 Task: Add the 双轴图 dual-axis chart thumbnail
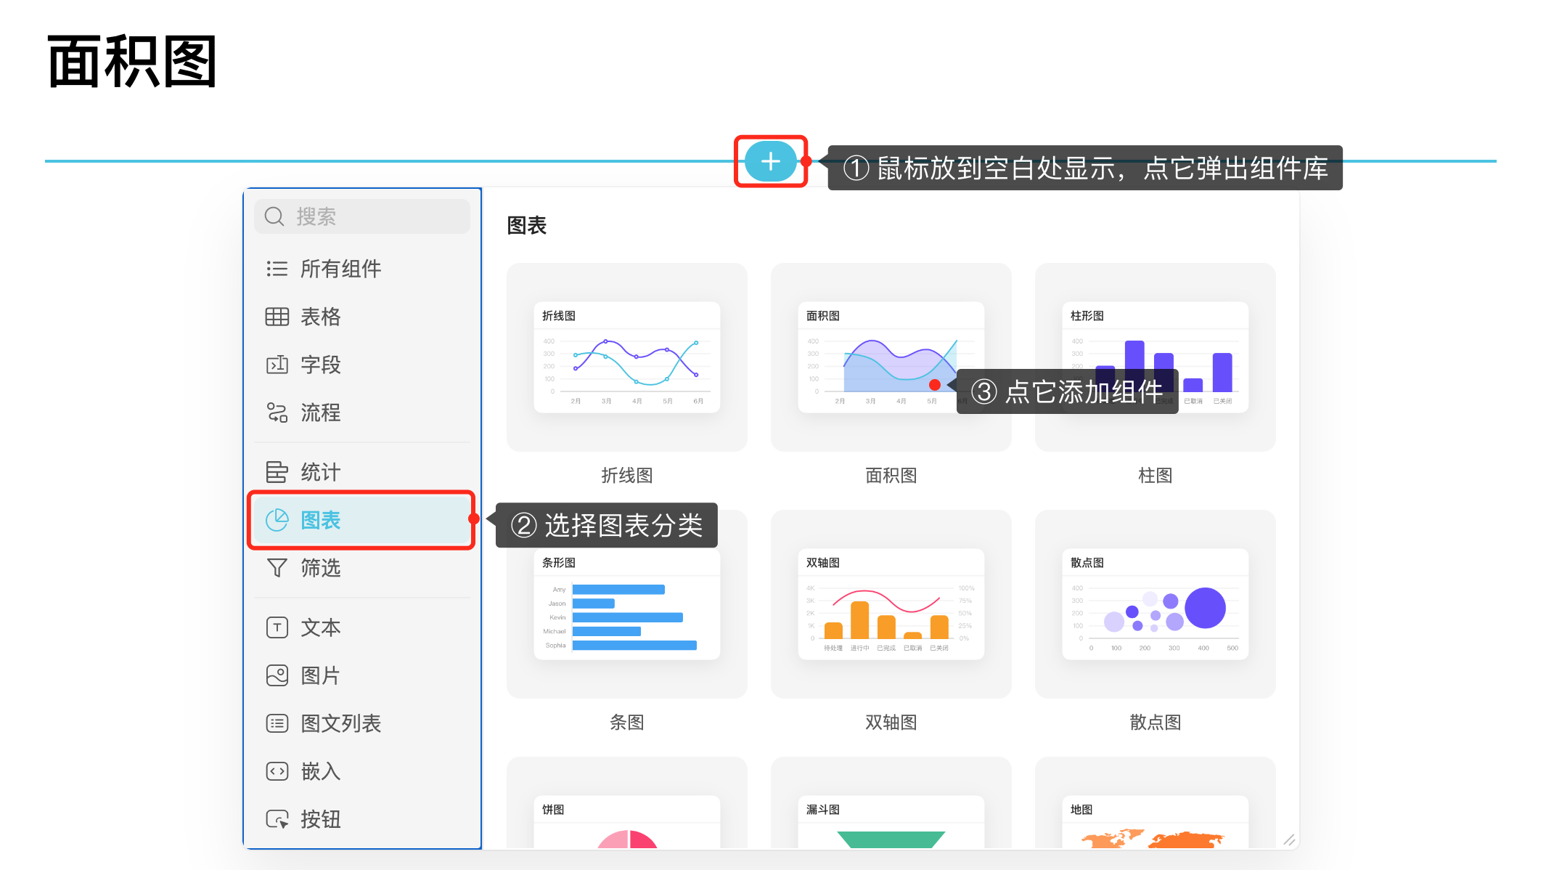pyautogui.click(x=891, y=604)
